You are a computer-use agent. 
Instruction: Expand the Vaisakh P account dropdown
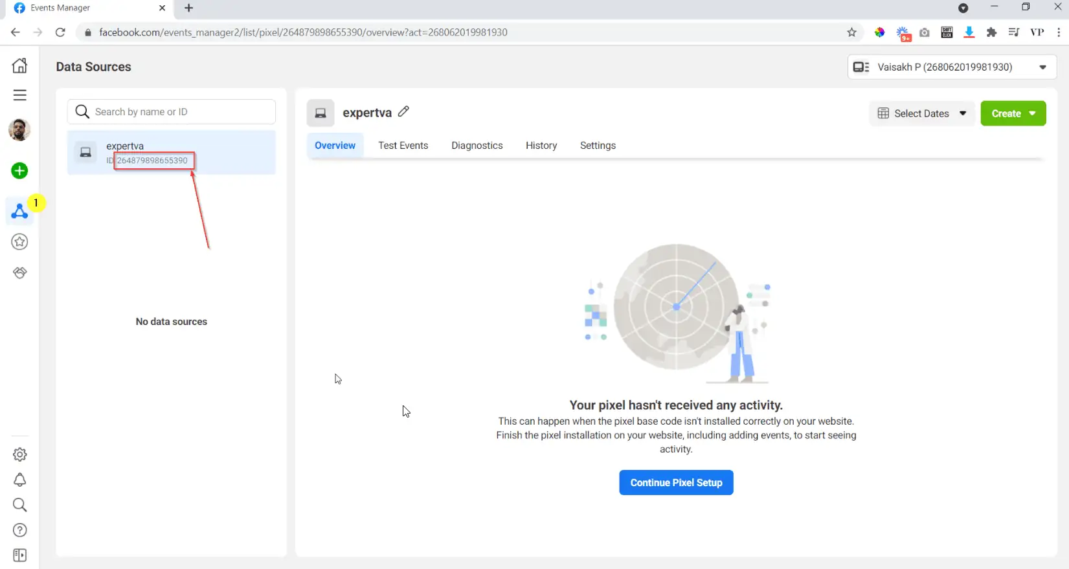tap(952, 67)
